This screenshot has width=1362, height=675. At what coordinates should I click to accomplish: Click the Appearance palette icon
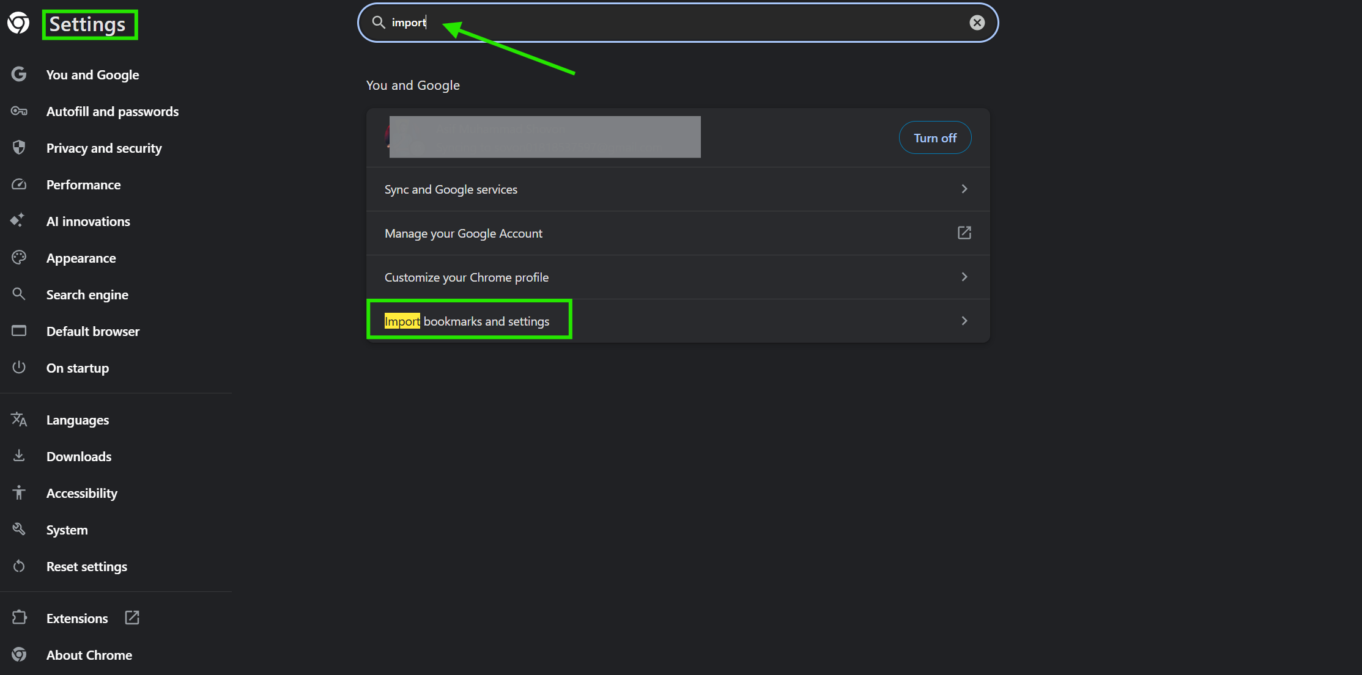19,258
